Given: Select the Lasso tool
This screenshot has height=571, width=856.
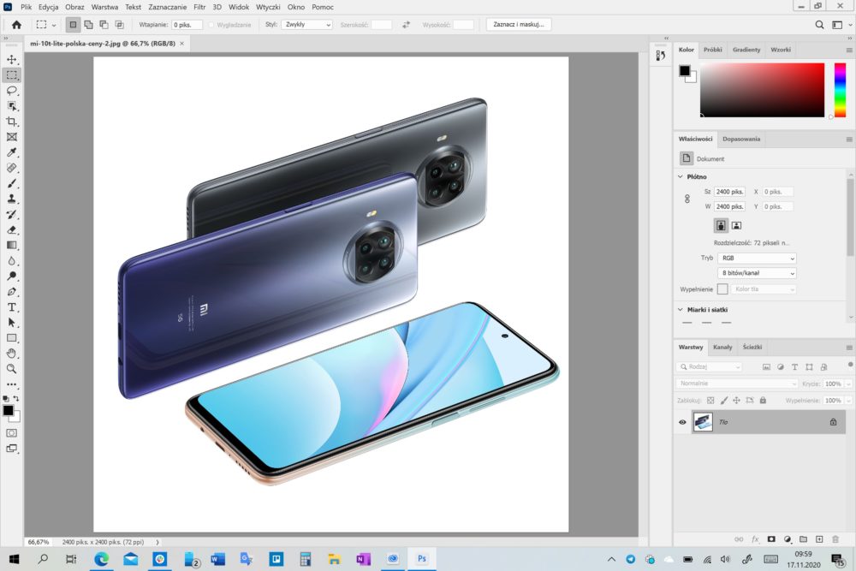Looking at the screenshot, I should coord(11,91).
